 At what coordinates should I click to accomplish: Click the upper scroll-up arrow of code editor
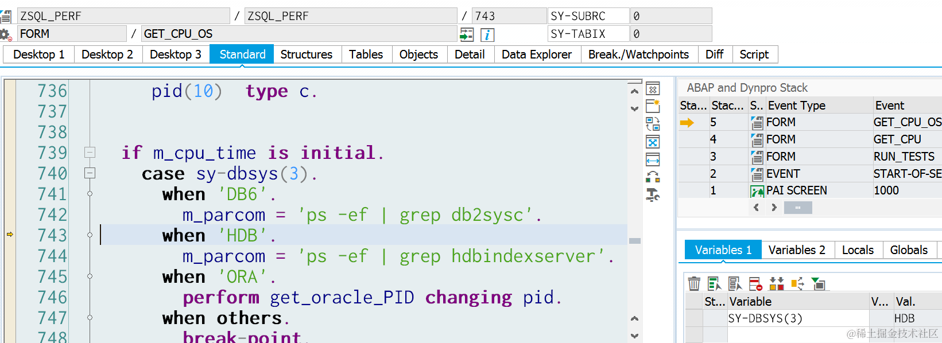(634, 91)
